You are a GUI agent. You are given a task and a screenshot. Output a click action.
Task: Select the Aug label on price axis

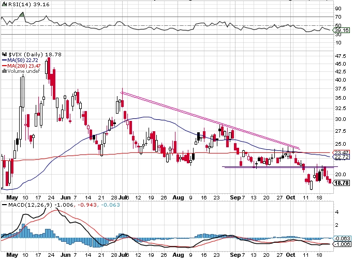click(178, 198)
